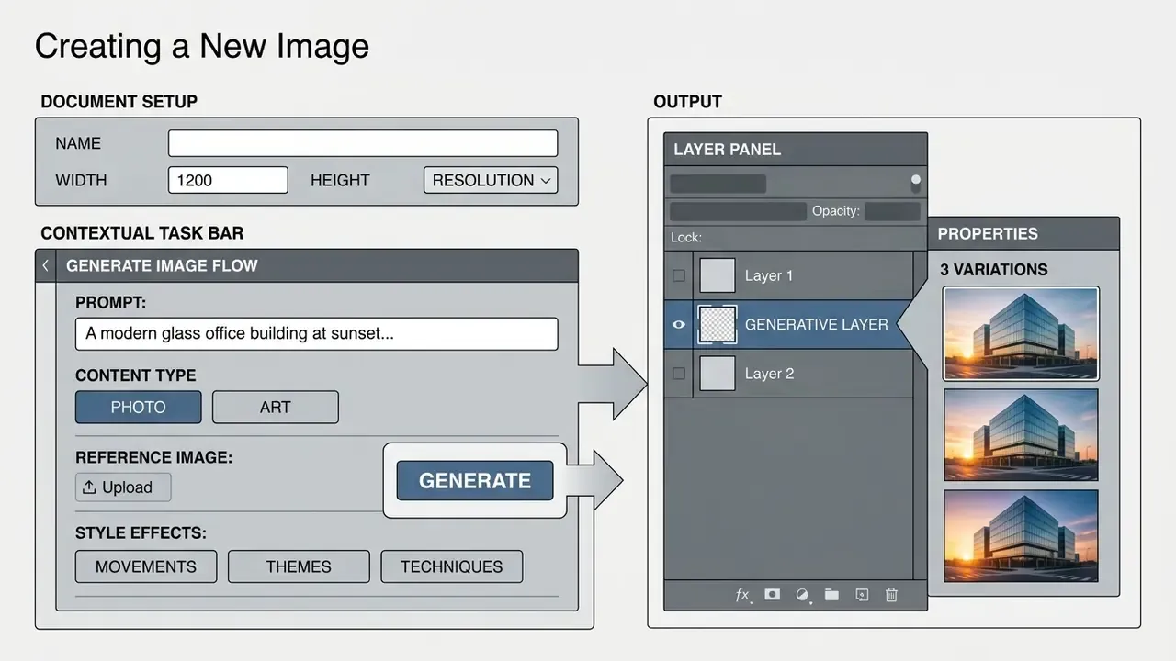Click the 'Lock:' label in Layer Panel
This screenshot has height=661, width=1176.
686,237
